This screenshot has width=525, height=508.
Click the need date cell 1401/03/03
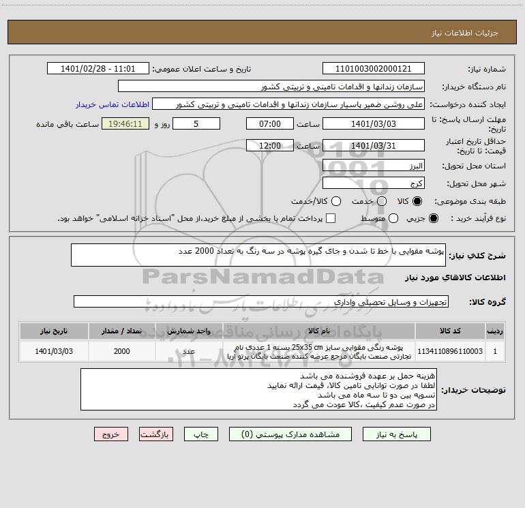[x=54, y=351]
